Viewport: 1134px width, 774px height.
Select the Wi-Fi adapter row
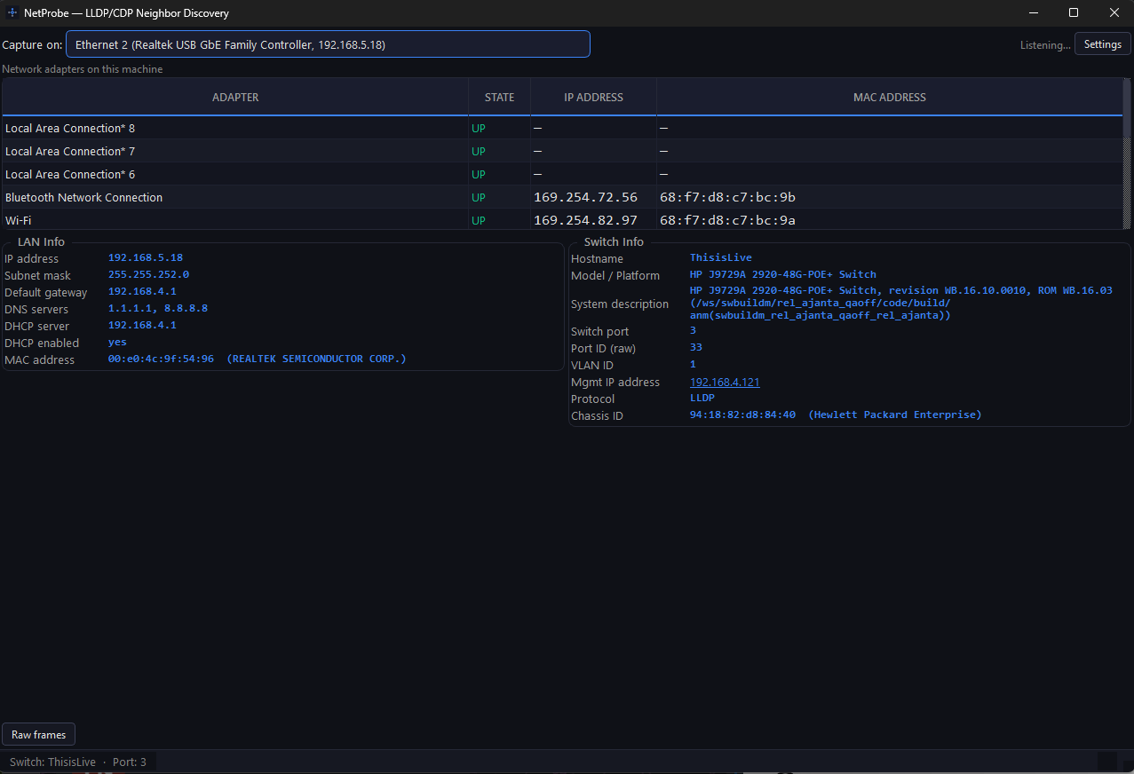[x=562, y=220]
